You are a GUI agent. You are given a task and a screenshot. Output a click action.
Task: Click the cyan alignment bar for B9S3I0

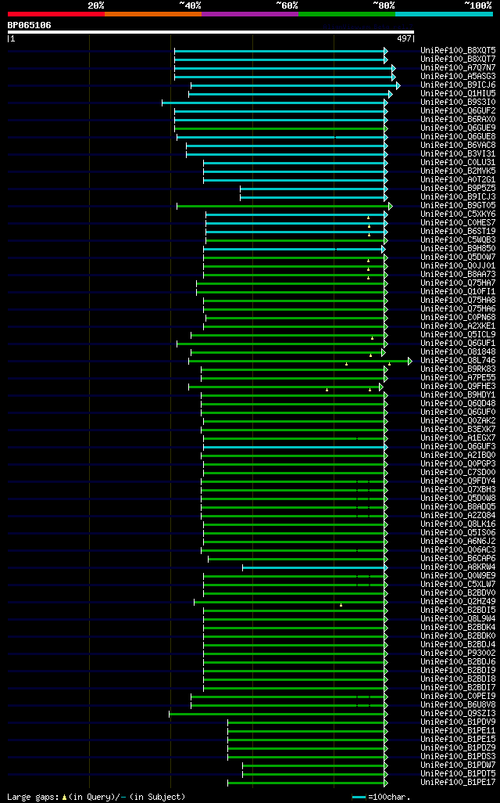(275, 103)
